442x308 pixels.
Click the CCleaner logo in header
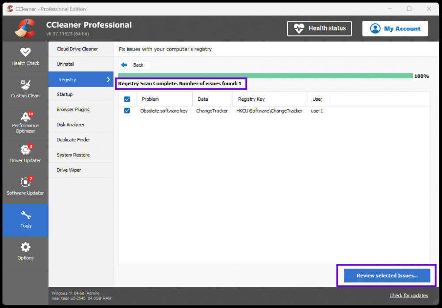(x=25, y=28)
